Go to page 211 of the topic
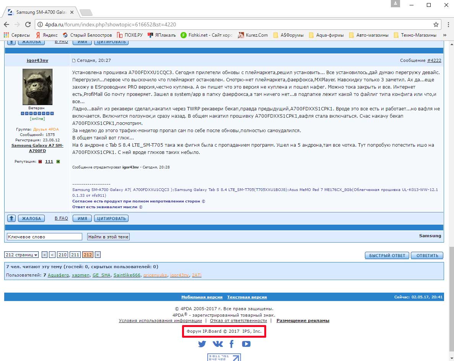The width and height of the screenshot is (454, 361). point(75,255)
